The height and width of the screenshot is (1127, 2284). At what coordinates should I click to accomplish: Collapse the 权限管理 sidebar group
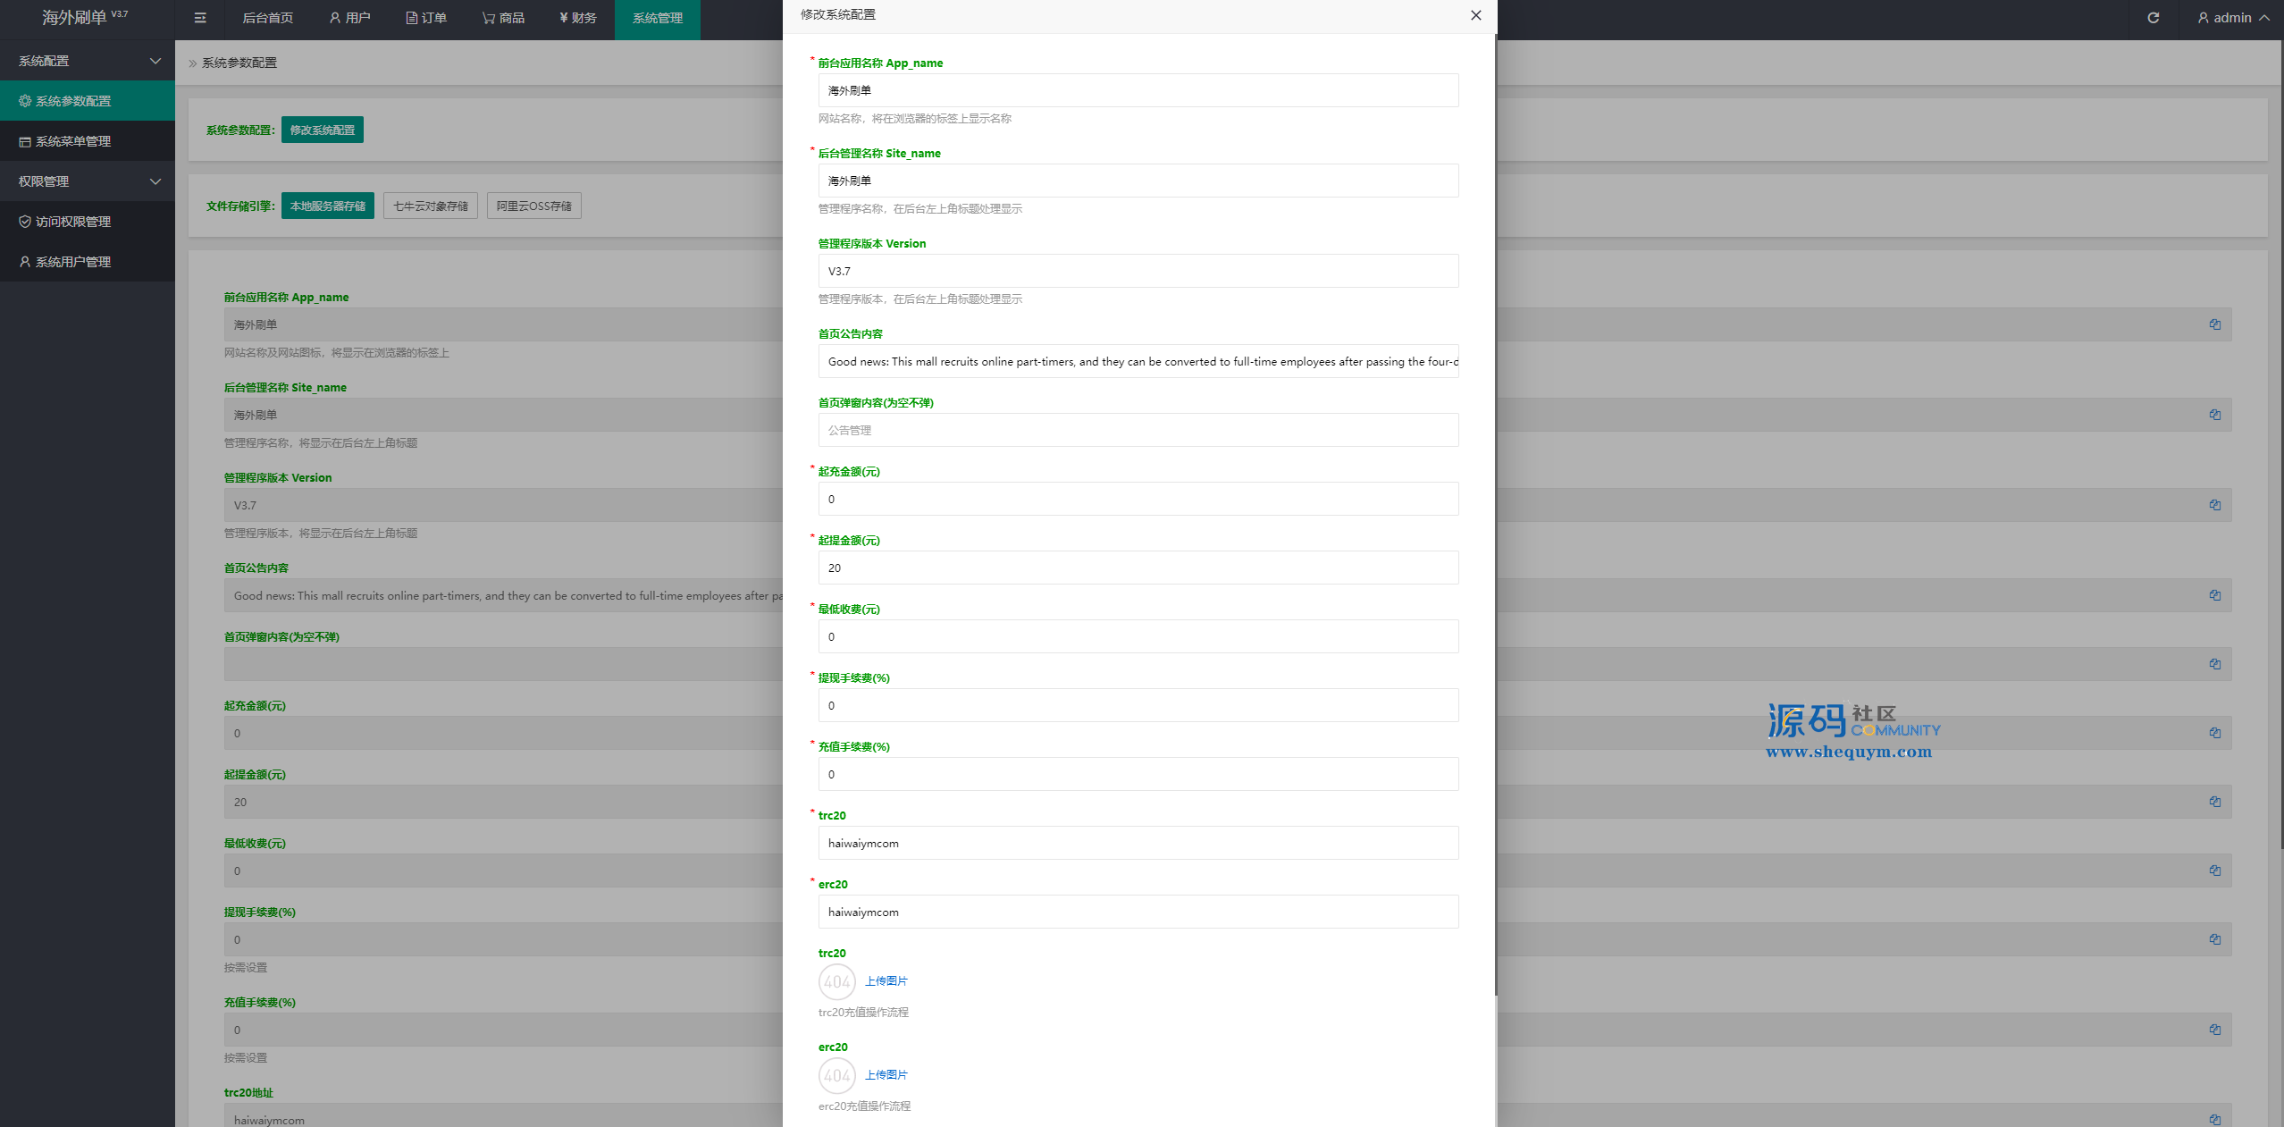[x=88, y=181]
